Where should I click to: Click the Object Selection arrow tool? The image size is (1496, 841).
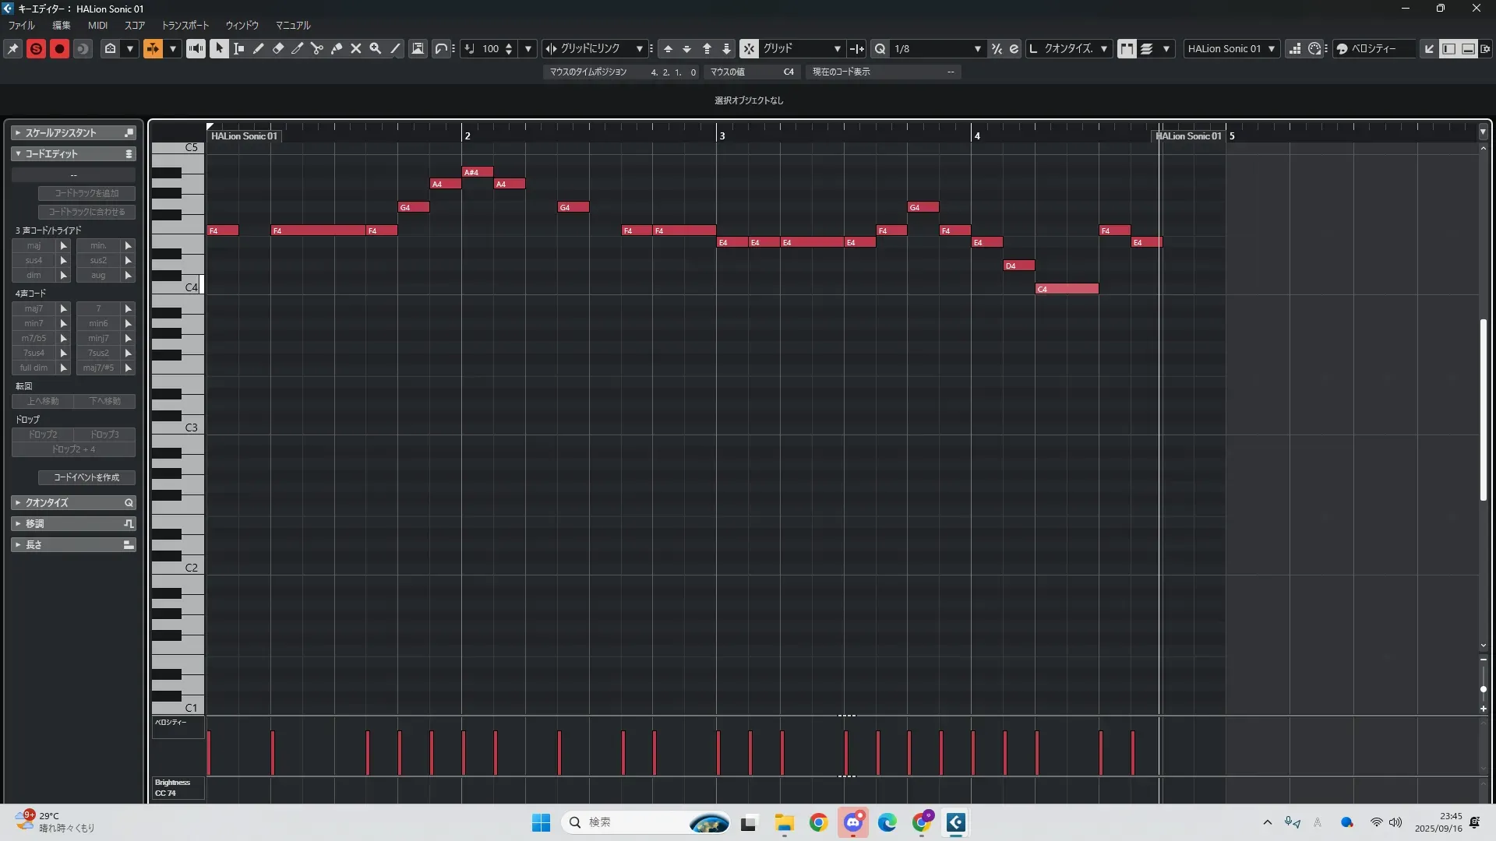coord(219,48)
